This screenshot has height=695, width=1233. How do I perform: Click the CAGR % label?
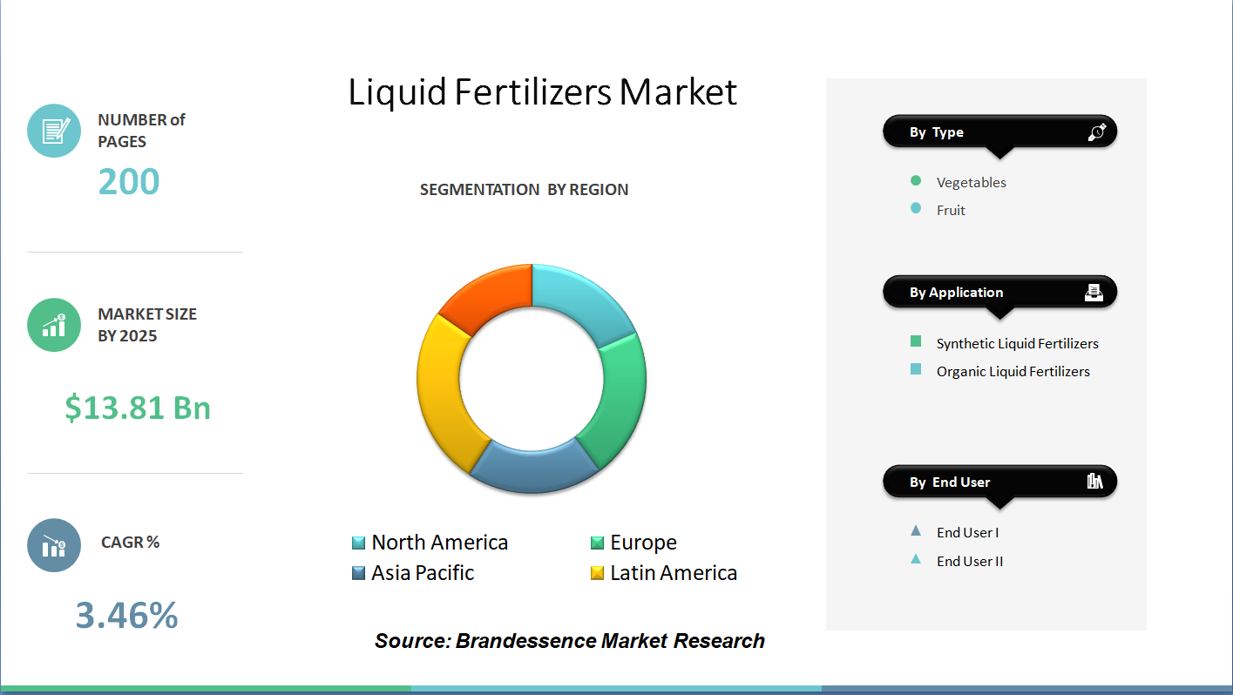pos(130,542)
